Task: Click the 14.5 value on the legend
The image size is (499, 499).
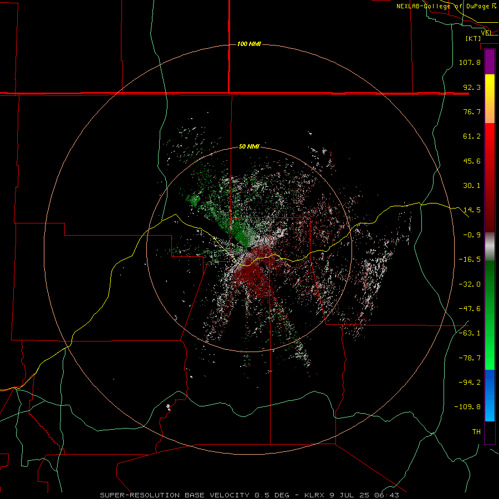Action: point(472,210)
